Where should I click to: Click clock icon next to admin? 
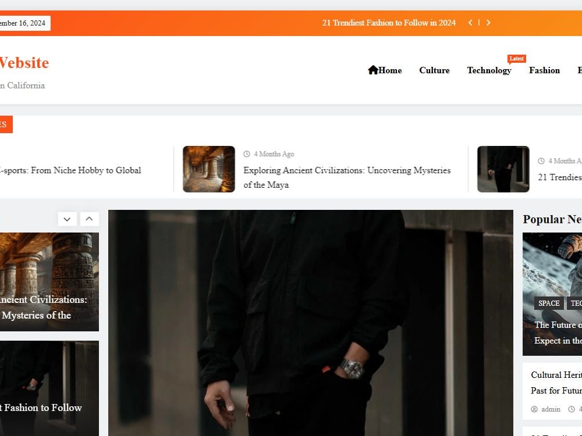572,409
